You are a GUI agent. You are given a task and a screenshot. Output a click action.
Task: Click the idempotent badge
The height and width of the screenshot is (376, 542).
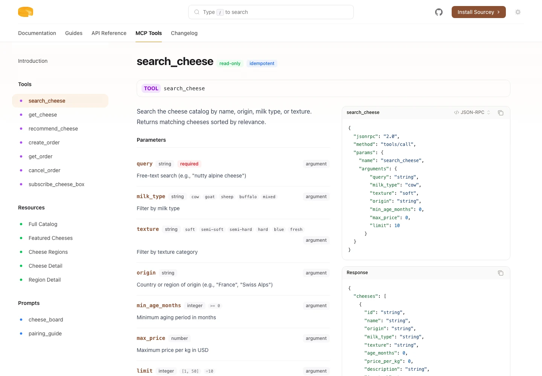(262, 64)
